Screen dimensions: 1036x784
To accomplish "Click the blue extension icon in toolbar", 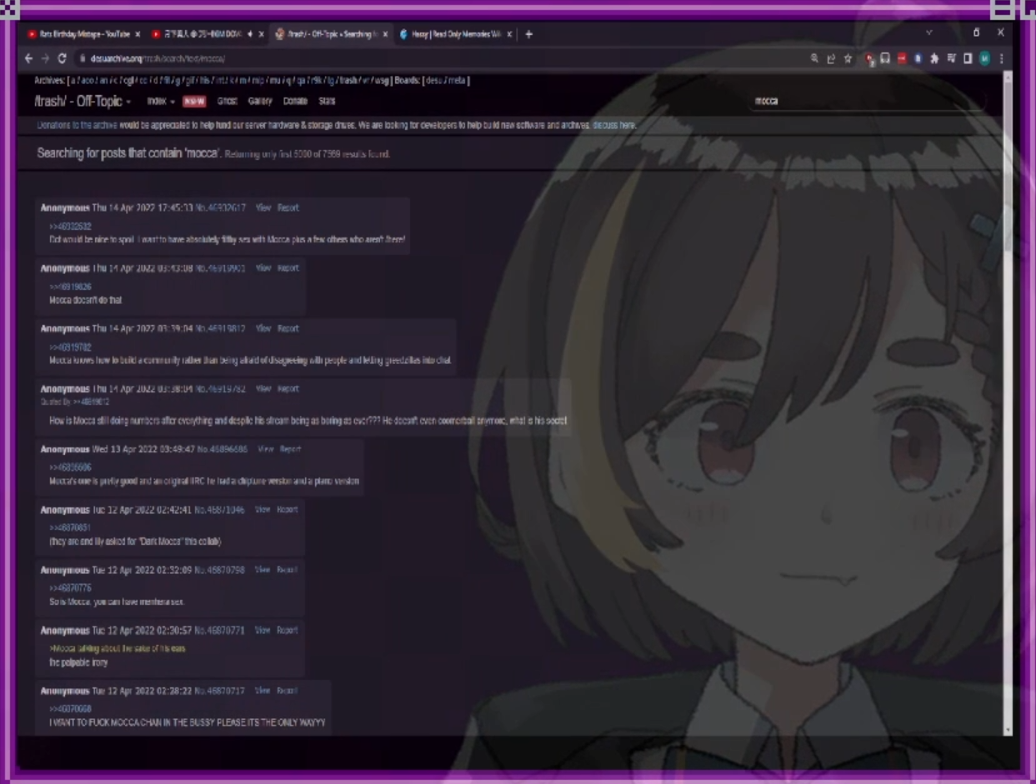I will pos(918,58).
